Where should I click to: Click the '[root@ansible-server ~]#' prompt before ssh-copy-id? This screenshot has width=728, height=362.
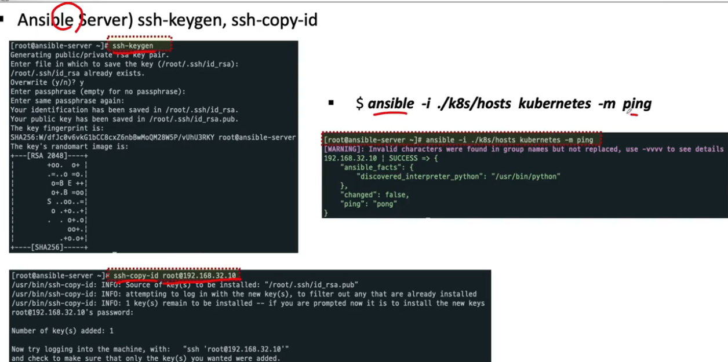point(60,276)
